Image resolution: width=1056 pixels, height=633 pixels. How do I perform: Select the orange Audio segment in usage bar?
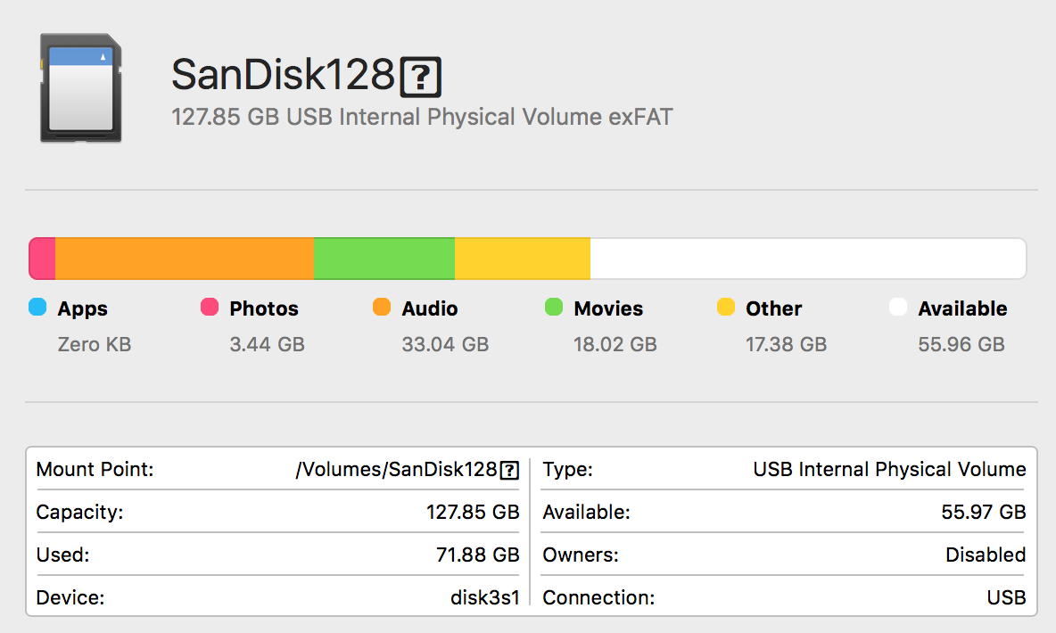[x=185, y=259]
